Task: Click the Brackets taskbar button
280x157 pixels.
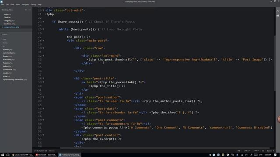Action: coord(70,155)
